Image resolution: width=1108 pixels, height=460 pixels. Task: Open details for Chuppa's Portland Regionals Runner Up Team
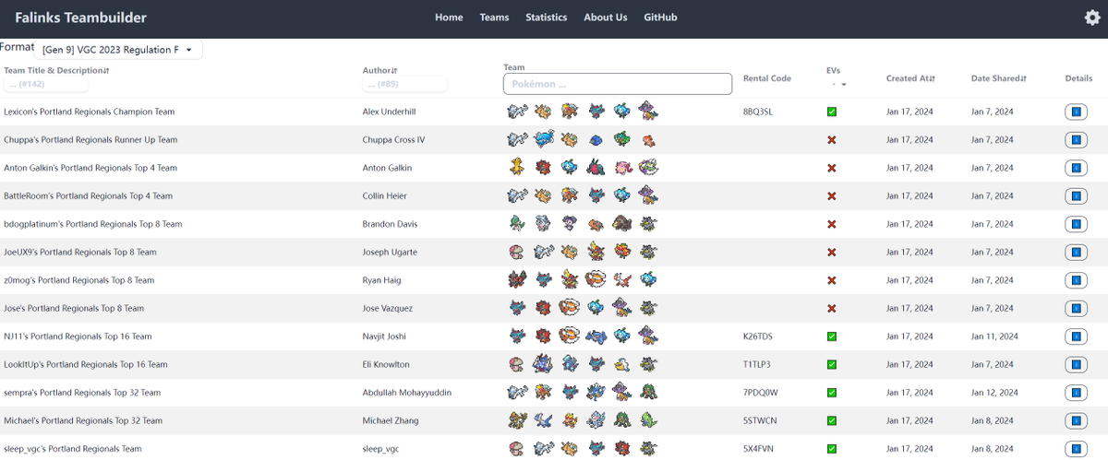(x=1075, y=140)
